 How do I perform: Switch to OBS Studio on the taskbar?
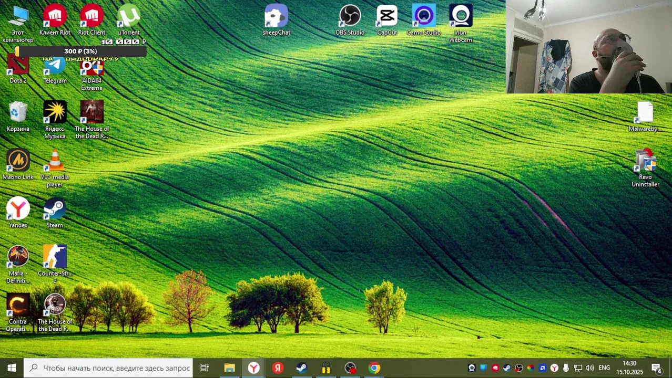pyautogui.click(x=350, y=368)
